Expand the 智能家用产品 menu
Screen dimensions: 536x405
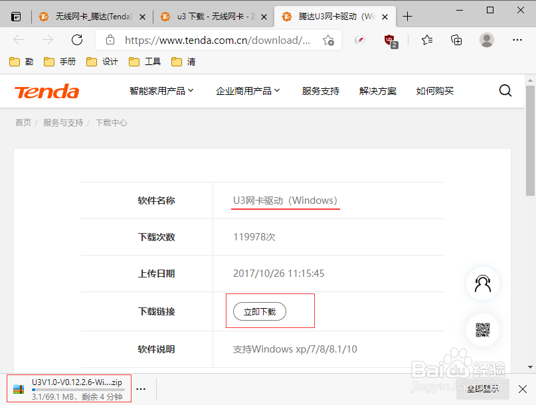click(161, 91)
